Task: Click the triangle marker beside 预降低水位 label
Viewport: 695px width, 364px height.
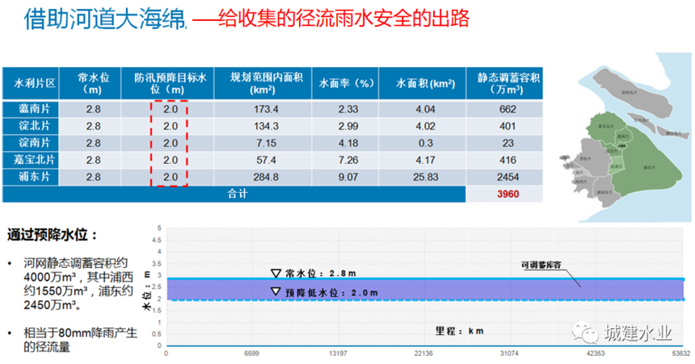Action: pyautogui.click(x=276, y=292)
